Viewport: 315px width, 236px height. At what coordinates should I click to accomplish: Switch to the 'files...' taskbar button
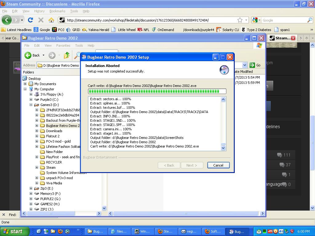[x=119, y=231]
